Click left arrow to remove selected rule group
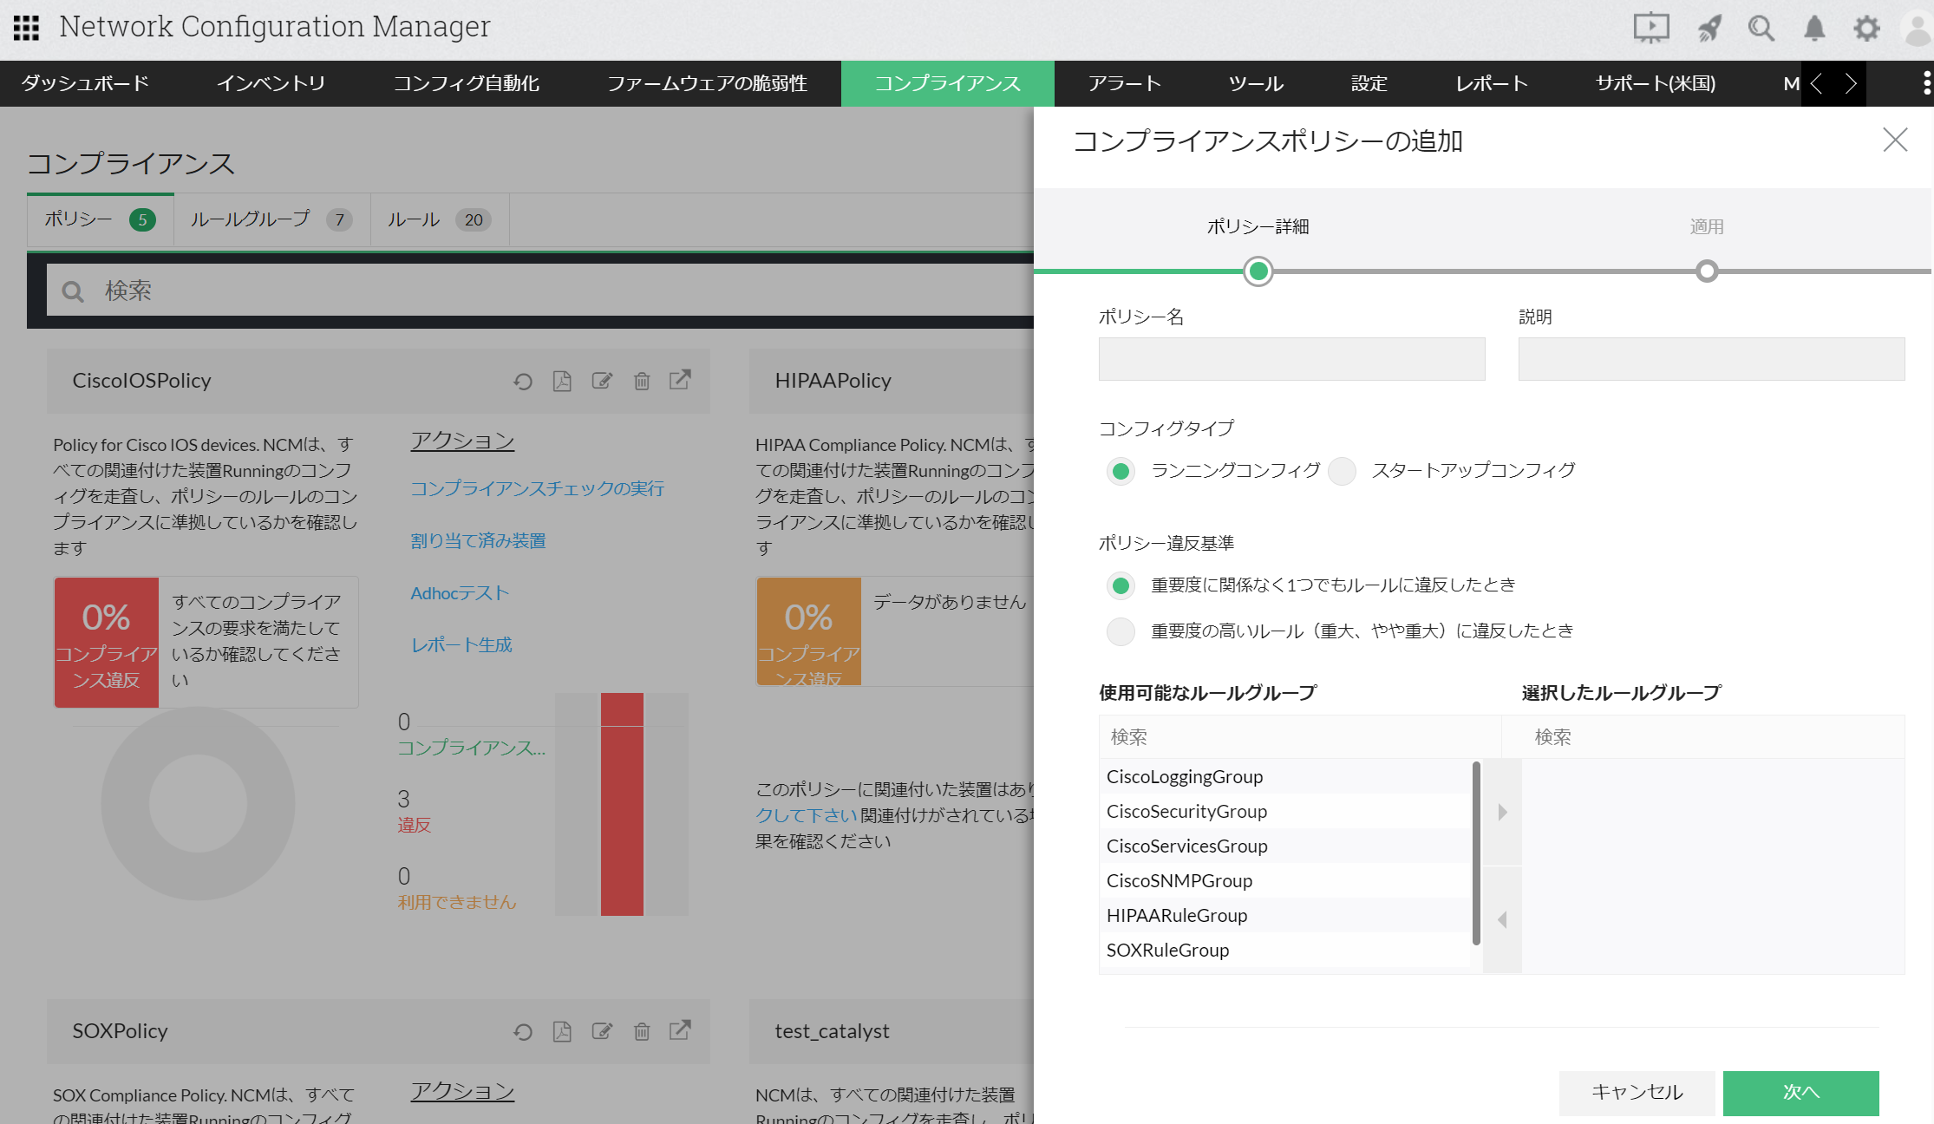 click(x=1502, y=919)
